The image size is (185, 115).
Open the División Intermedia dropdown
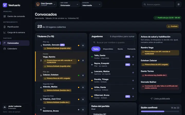point(91,4)
